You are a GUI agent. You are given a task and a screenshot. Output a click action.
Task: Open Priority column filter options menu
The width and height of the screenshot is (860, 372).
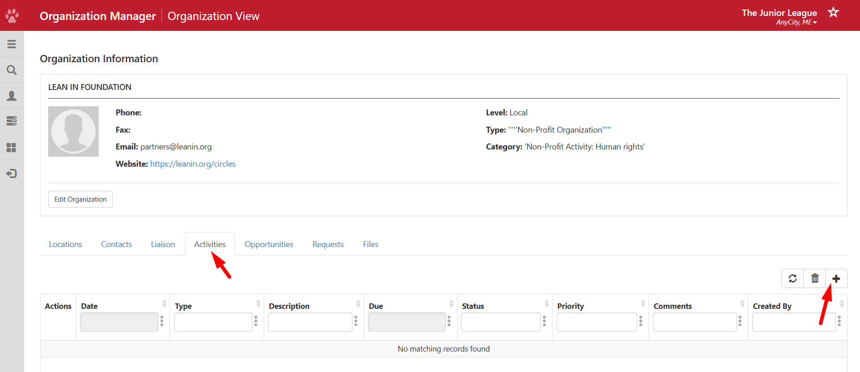[x=641, y=322]
